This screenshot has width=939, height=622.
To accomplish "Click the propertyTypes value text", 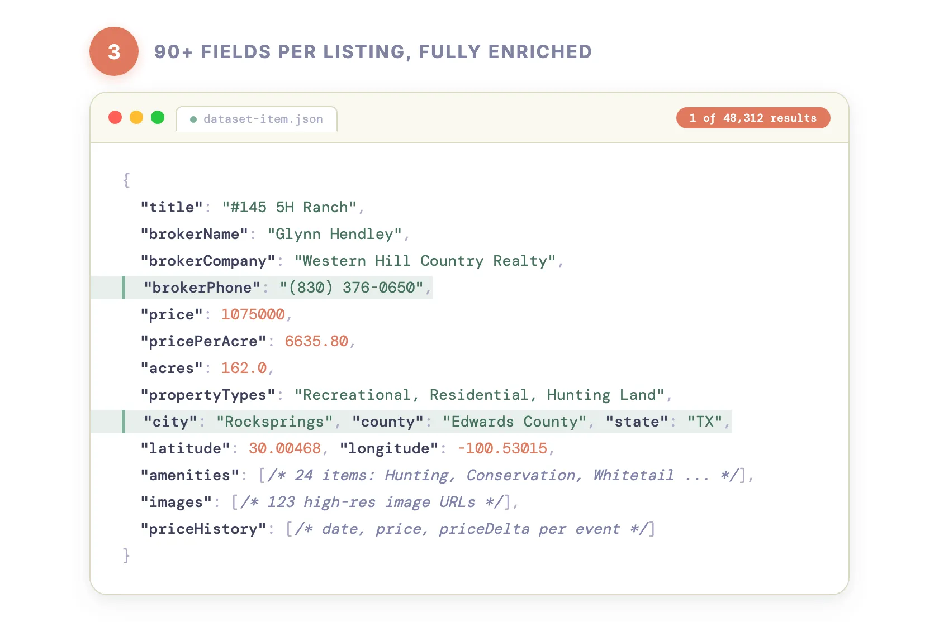I will coord(482,395).
